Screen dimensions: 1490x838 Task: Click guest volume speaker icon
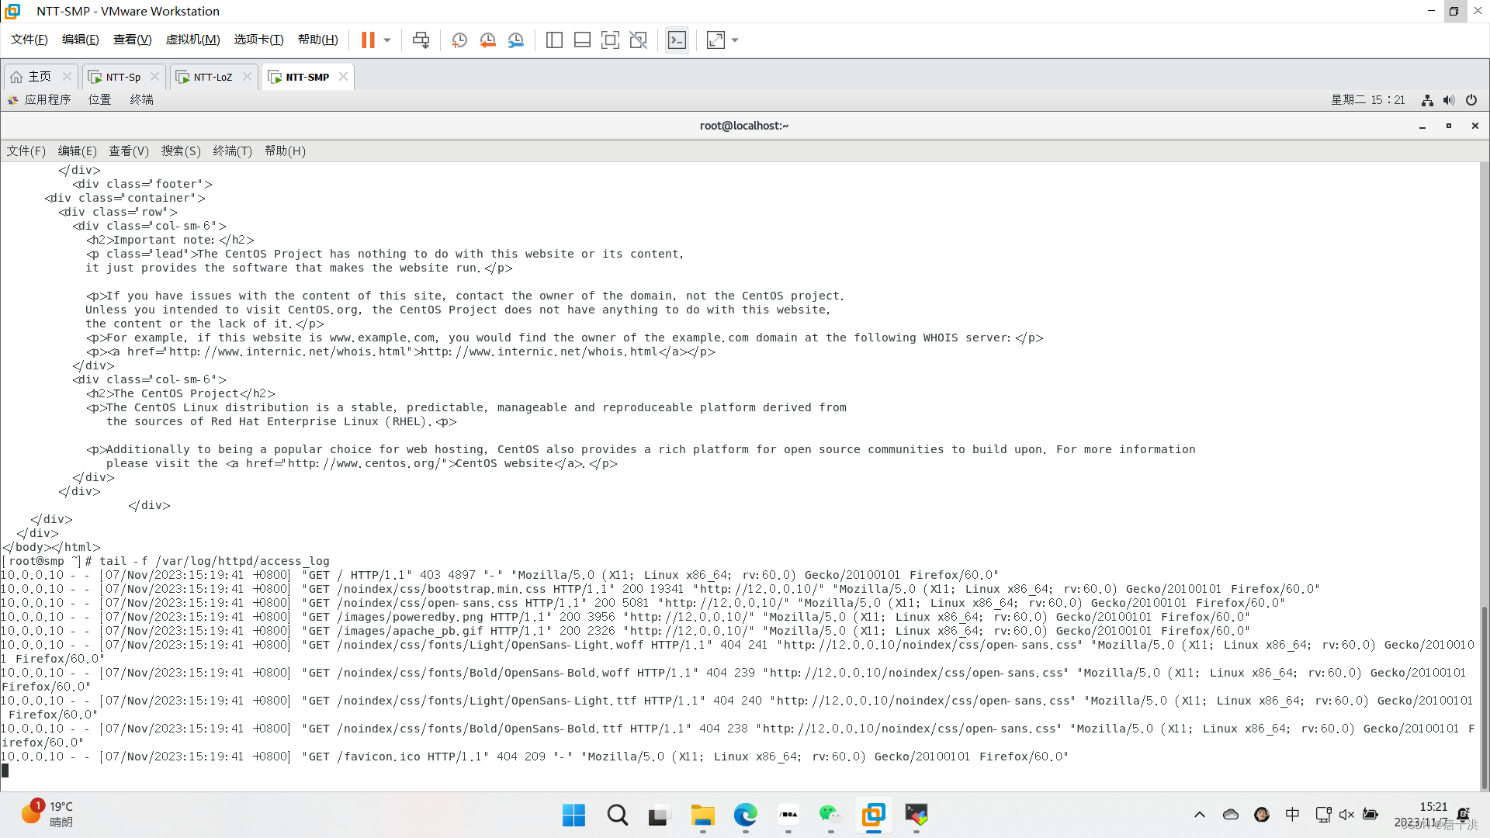1449,99
